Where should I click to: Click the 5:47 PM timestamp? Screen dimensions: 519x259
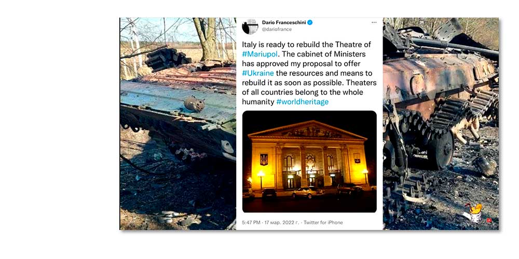point(251,223)
